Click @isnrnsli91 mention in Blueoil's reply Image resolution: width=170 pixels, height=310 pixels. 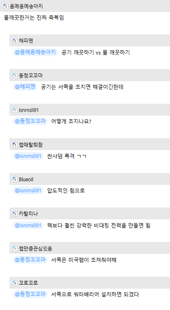[x=28, y=190]
